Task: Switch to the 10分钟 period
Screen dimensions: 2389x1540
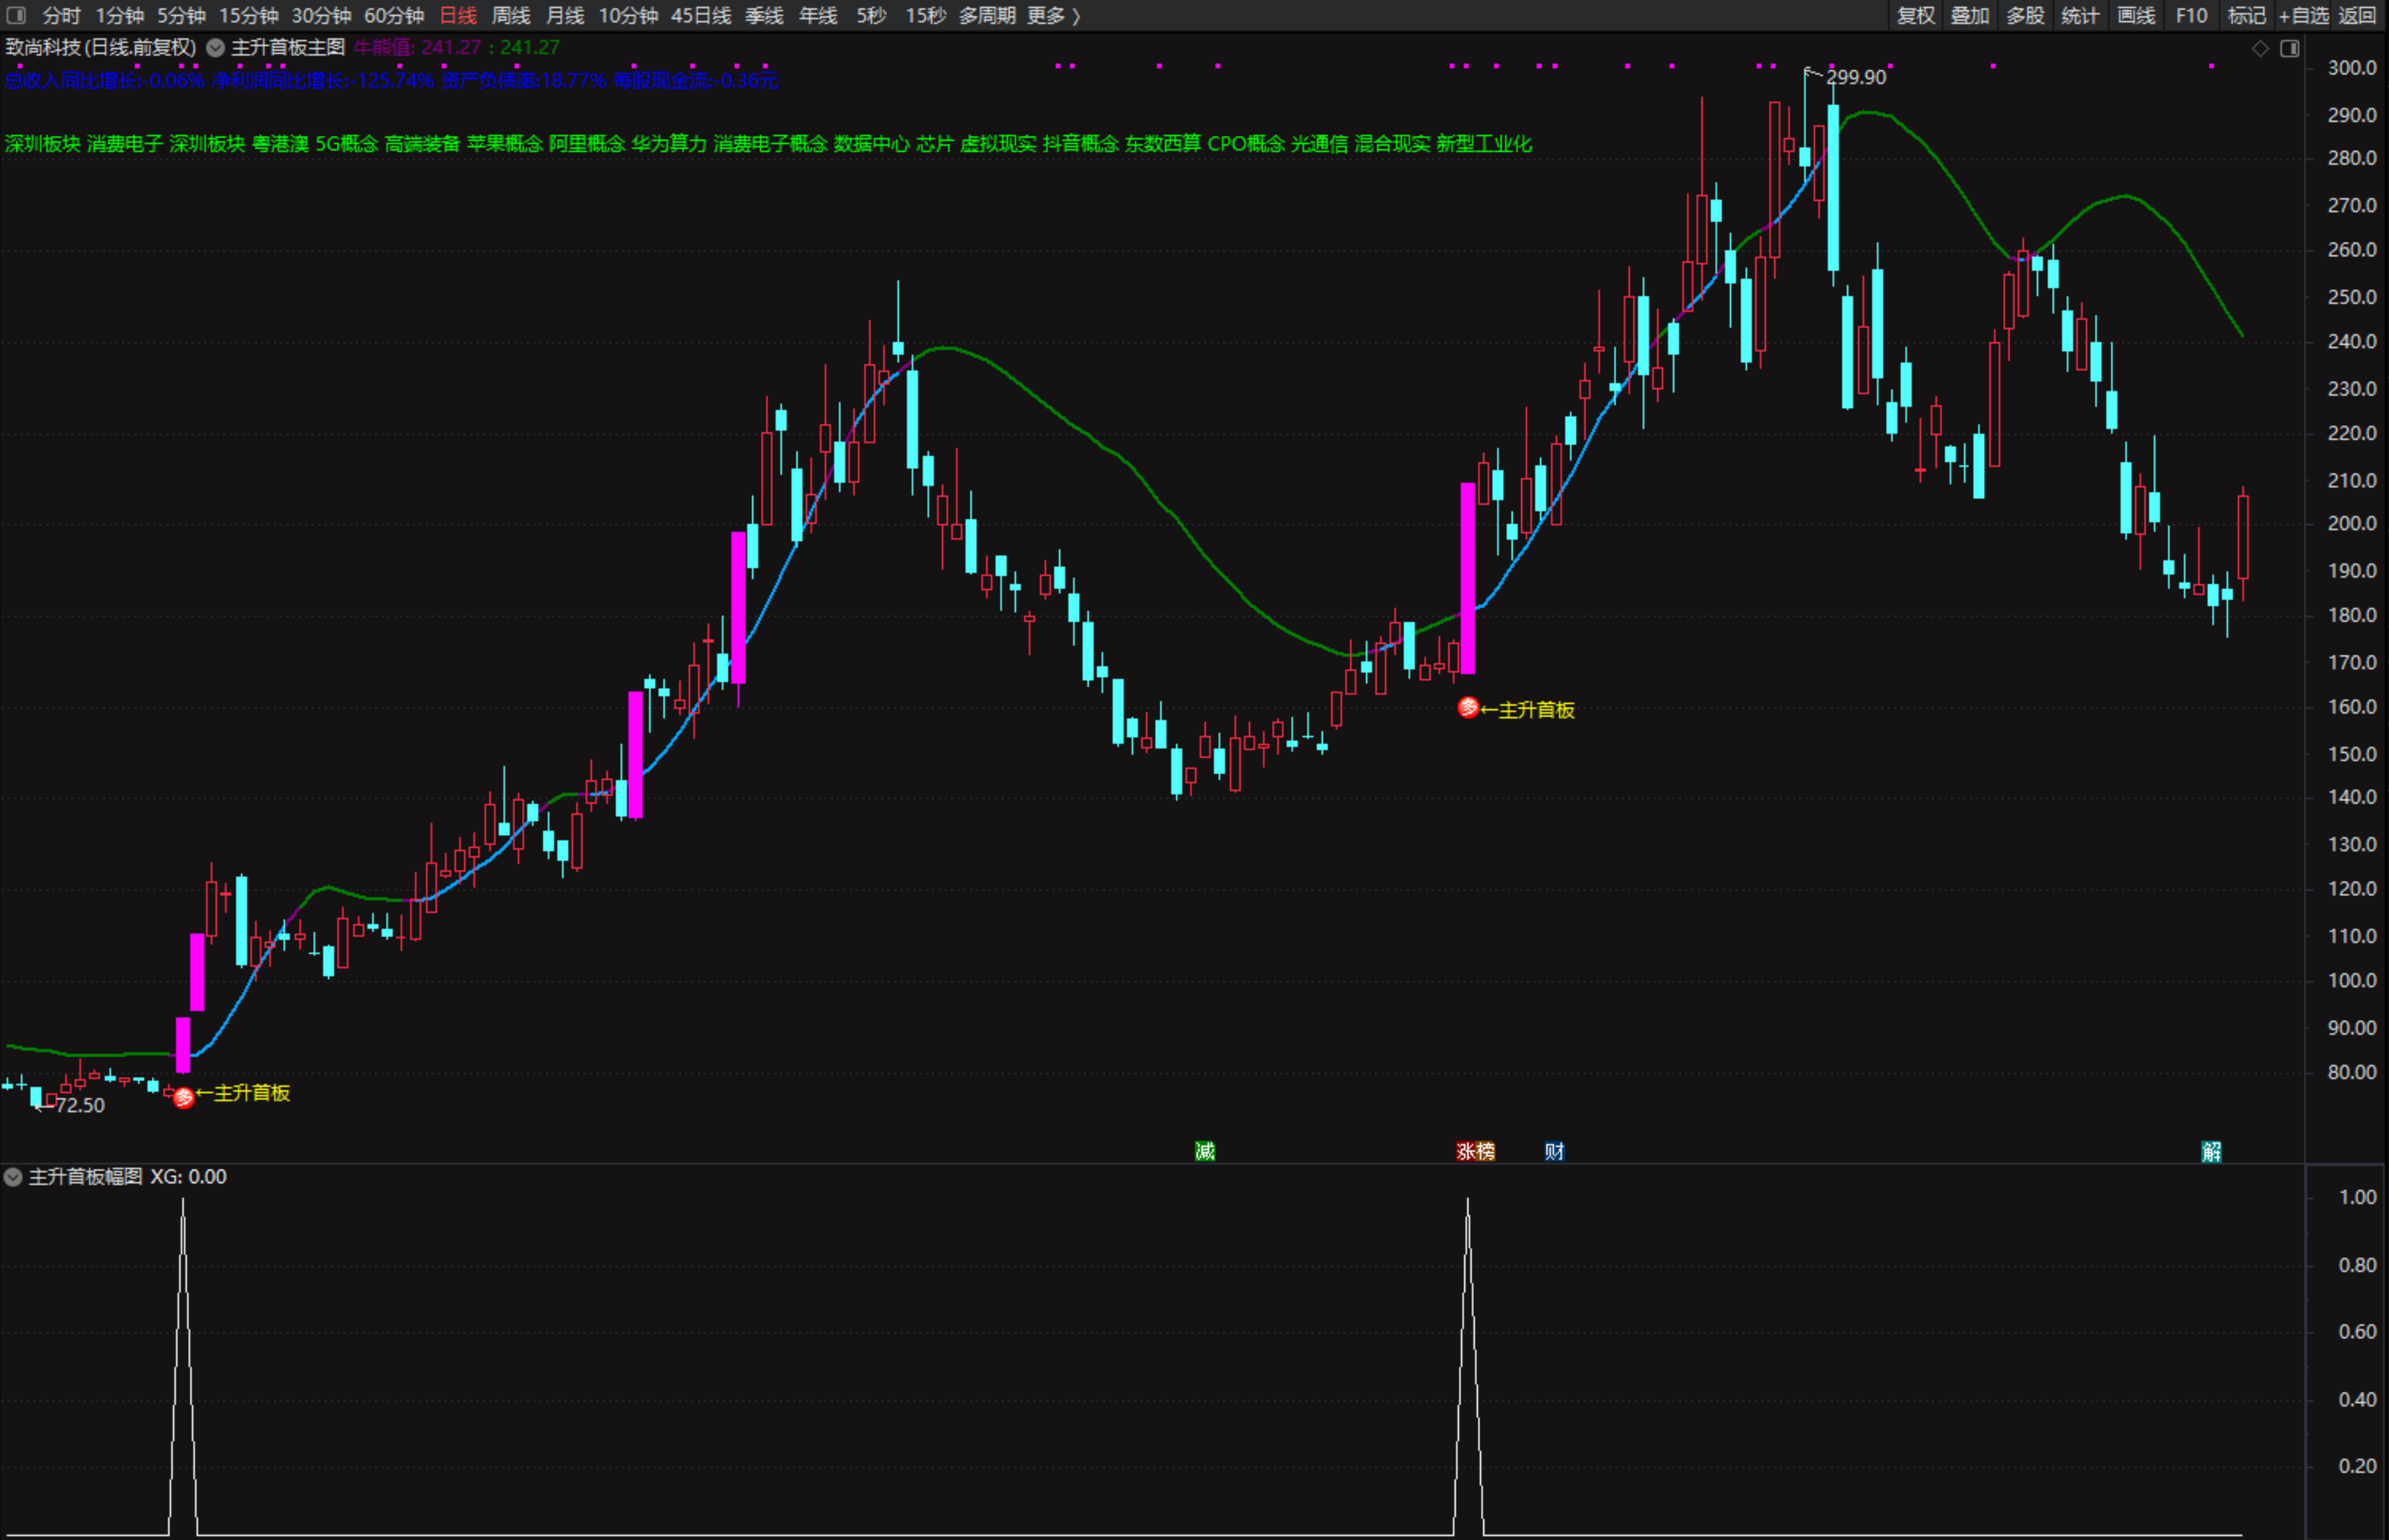Action: pos(628,15)
